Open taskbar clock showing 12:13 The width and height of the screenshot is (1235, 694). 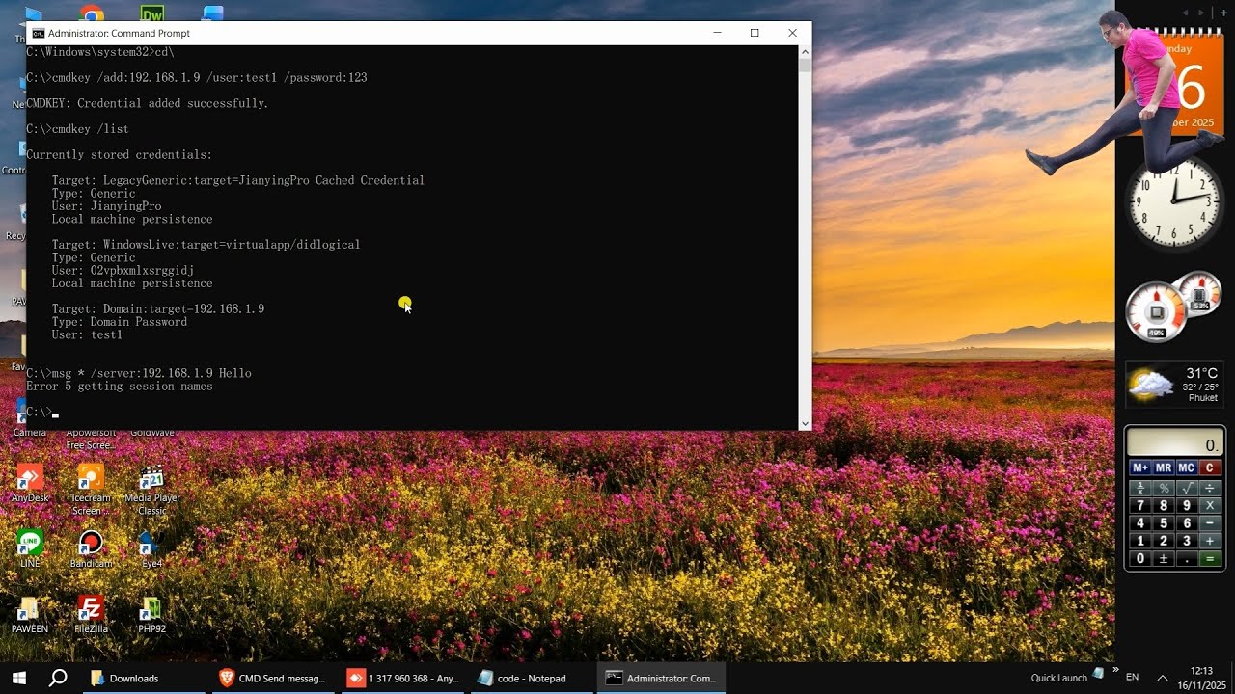click(x=1201, y=678)
